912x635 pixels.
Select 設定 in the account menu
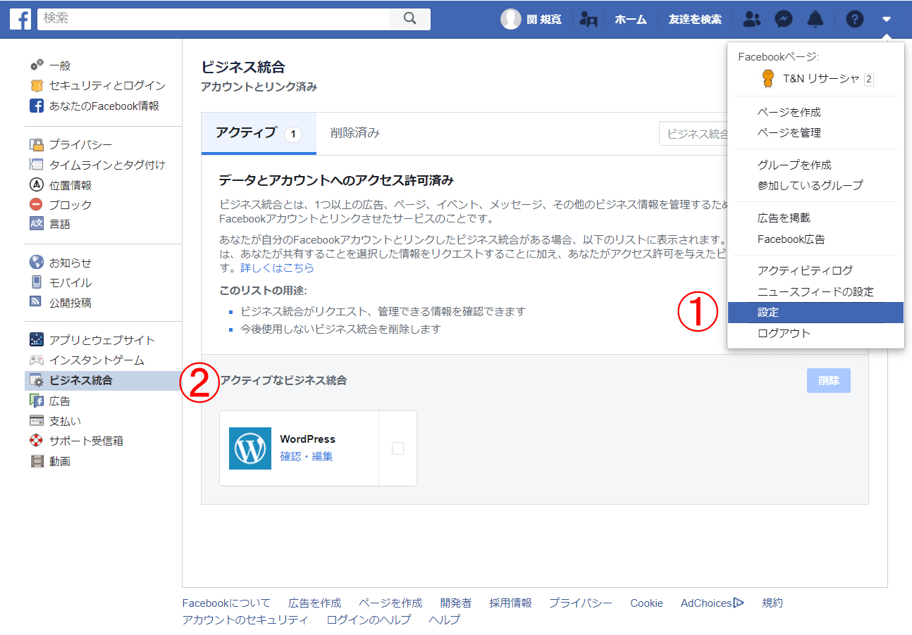point(815,313)
